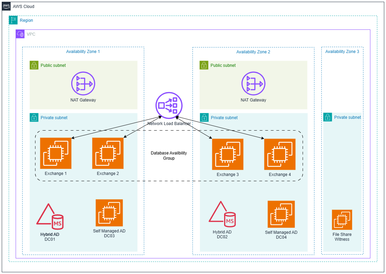Click the Exchange 2 label text
Image resolution: width=386 pixels, height=274 pixels.
tap(108, 173)
